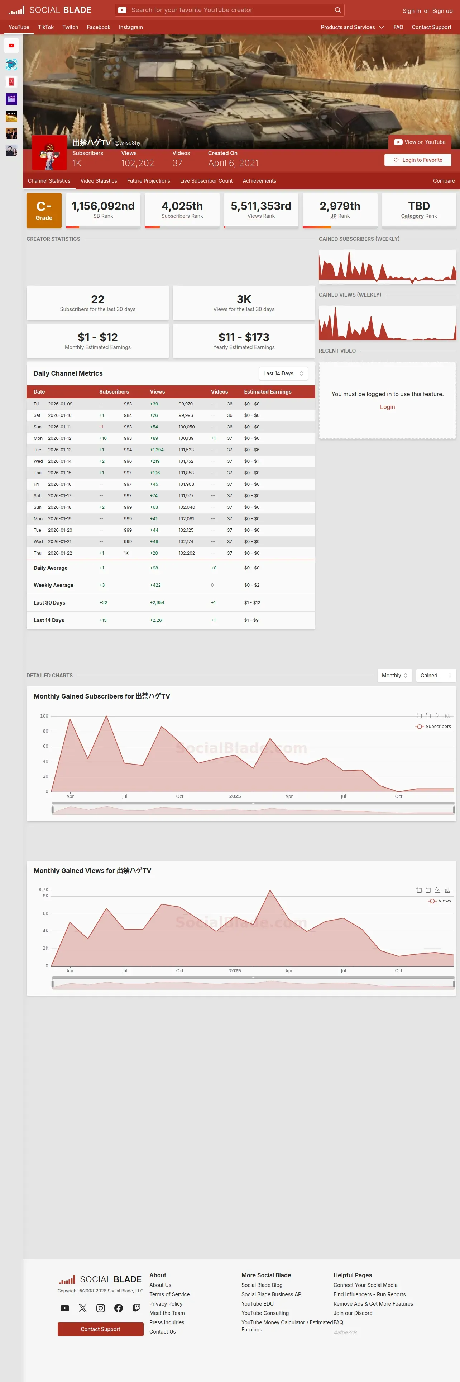
Task: Click the red Contact Support button in the footer
Action: point(101,1329)
